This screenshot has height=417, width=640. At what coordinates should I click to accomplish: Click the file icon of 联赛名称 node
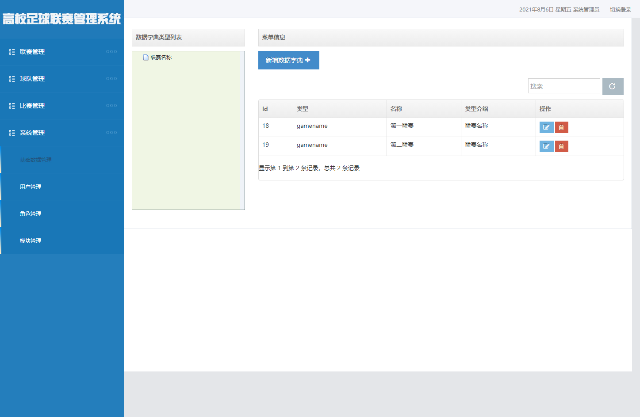pyautogui.click(x=146, y=57)
